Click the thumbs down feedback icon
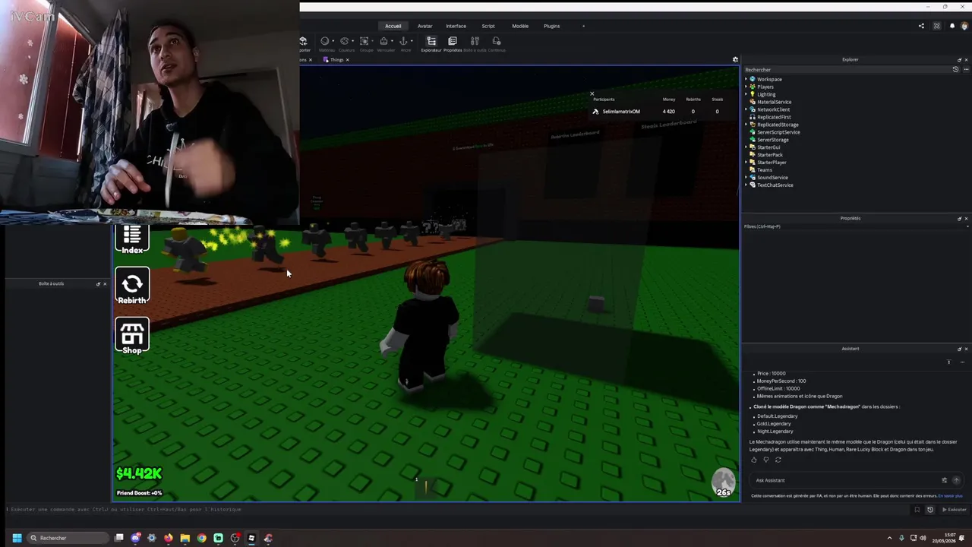972x547 pixels. pyautogui.click(x=765, y=460)
